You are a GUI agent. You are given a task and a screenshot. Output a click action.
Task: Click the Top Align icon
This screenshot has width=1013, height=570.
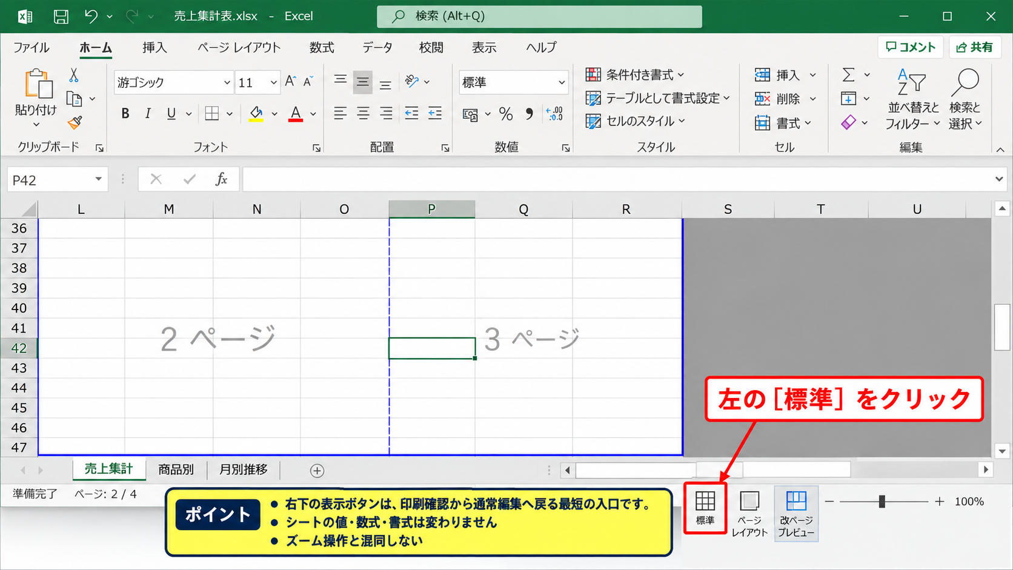(340, 80)
